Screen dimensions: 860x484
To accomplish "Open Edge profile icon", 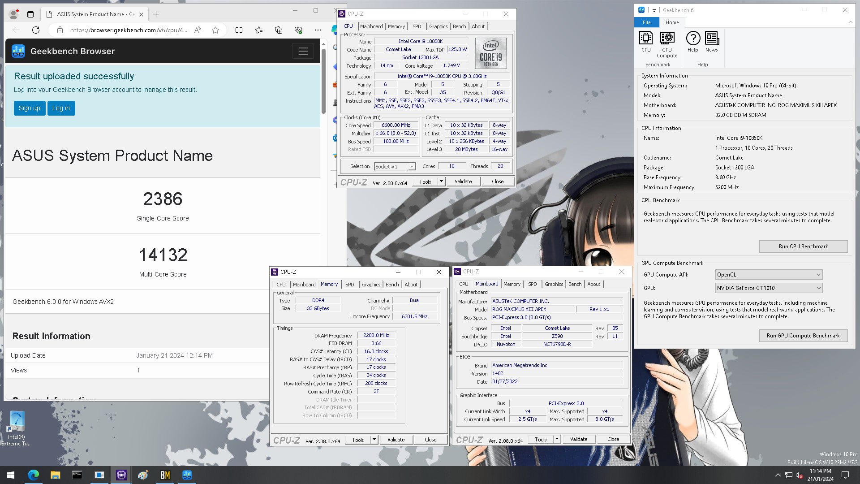I will pos(14,14).
